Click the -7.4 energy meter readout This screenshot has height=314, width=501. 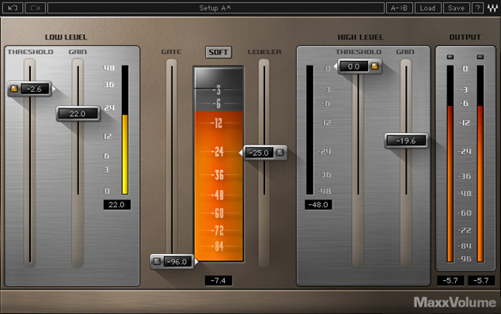(x=218, y=281)
